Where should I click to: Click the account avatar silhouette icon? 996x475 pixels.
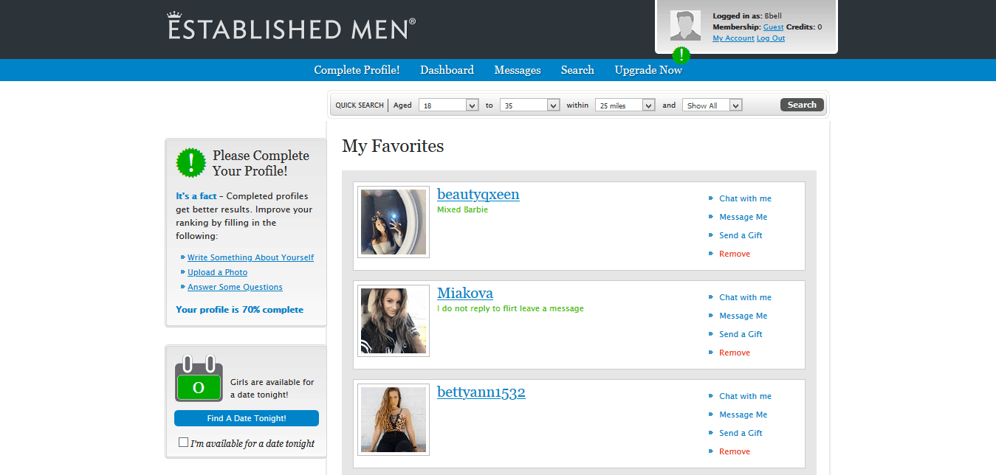click(x=685, y=26)
